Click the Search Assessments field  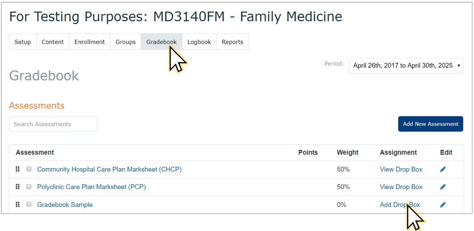[53, 124]
